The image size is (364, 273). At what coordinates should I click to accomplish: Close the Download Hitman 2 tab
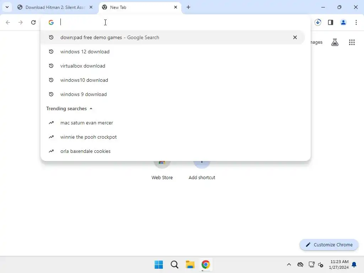coord(91,7)
